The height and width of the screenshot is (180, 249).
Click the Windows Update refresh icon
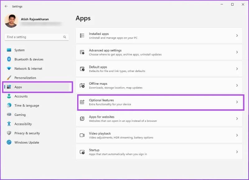point(9,142)
